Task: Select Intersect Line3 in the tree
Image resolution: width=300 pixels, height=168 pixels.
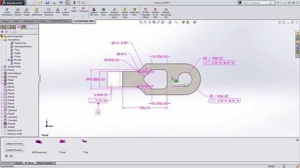Action: pyautogui.click(x=15, y=131)
